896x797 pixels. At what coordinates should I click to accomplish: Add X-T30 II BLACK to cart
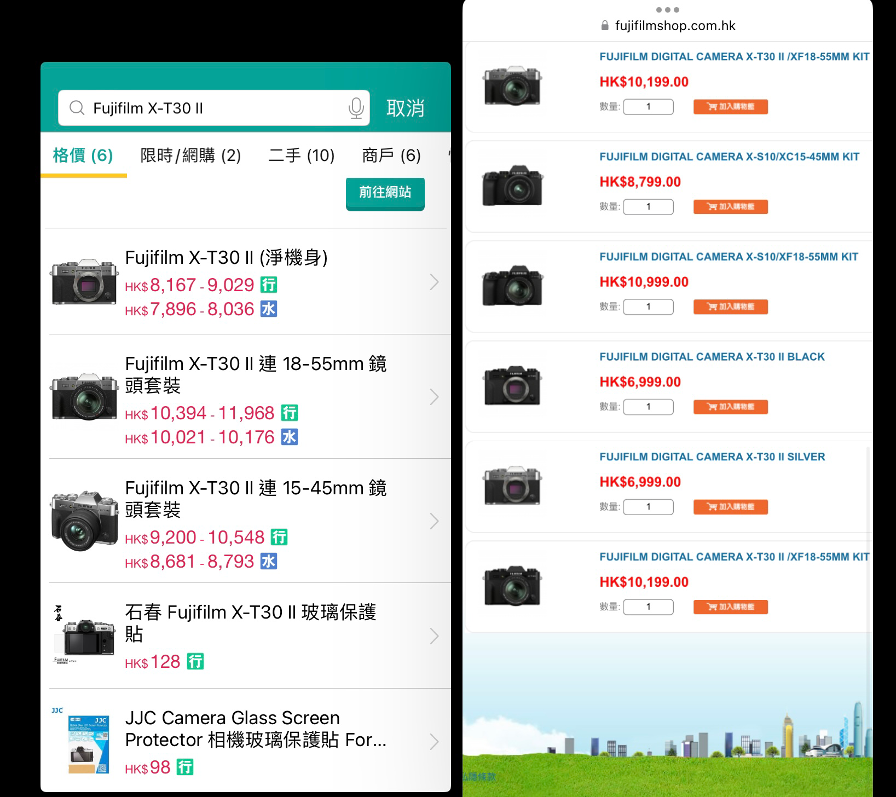[731, 407]
